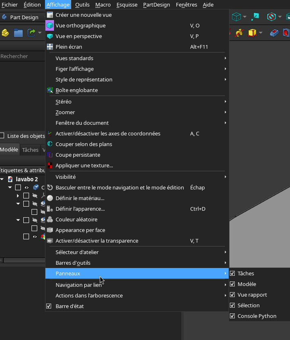Toggle eye visibility of first tree body
The width and height of the screenshot is (290, 340).
pyautogui.click(x=27, y=187)
